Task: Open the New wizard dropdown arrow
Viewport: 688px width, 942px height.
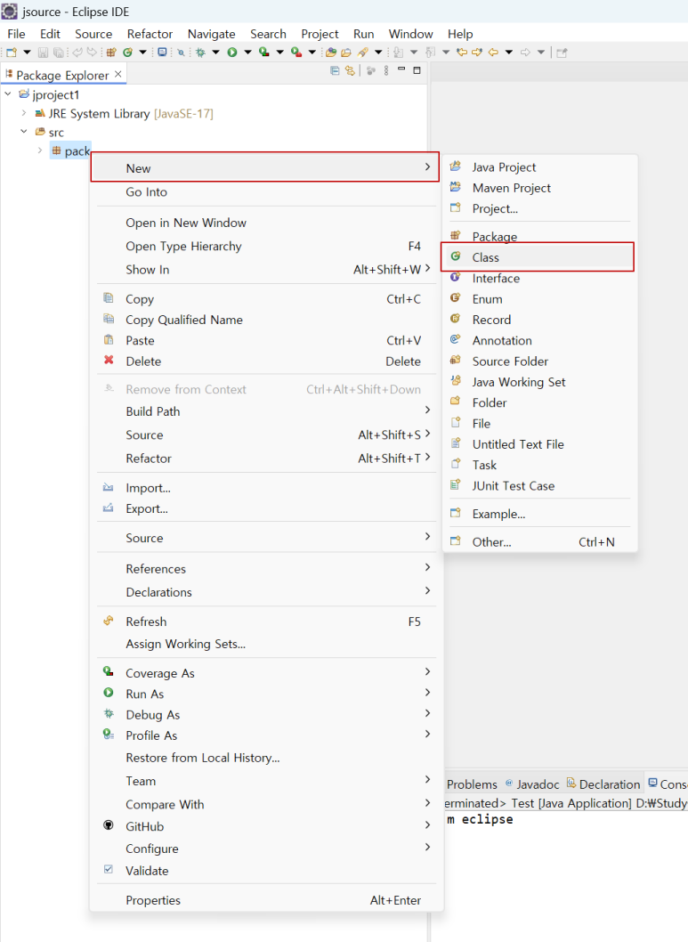Action: click(27, 53)
